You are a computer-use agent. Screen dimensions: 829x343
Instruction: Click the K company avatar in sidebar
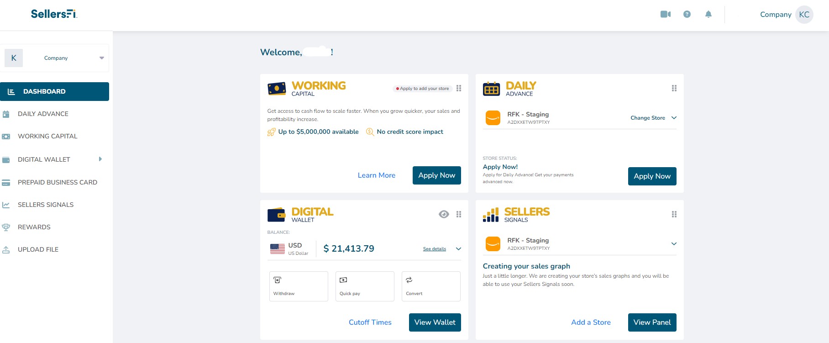pyautogui.click(x=14, y=58)
